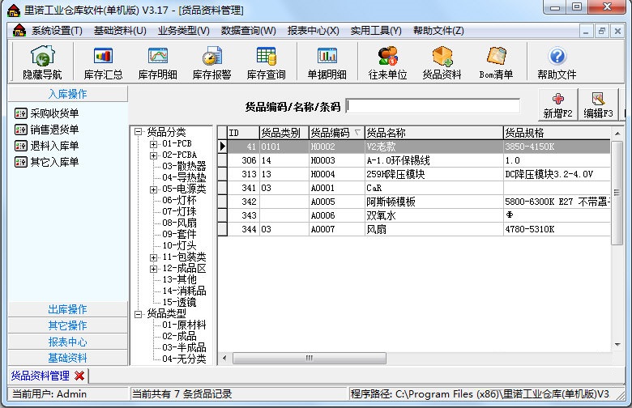Expand the 报表中心 navigation section
The image size is (632, 408).
click(68, 342)
